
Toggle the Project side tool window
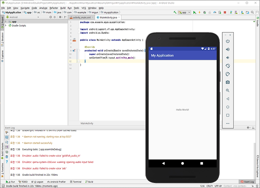tap(2, 22)
